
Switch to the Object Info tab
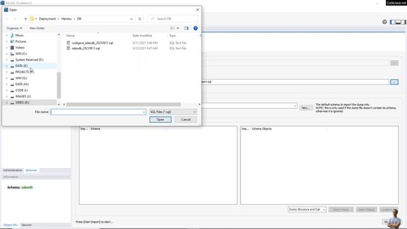coord(10,225)
